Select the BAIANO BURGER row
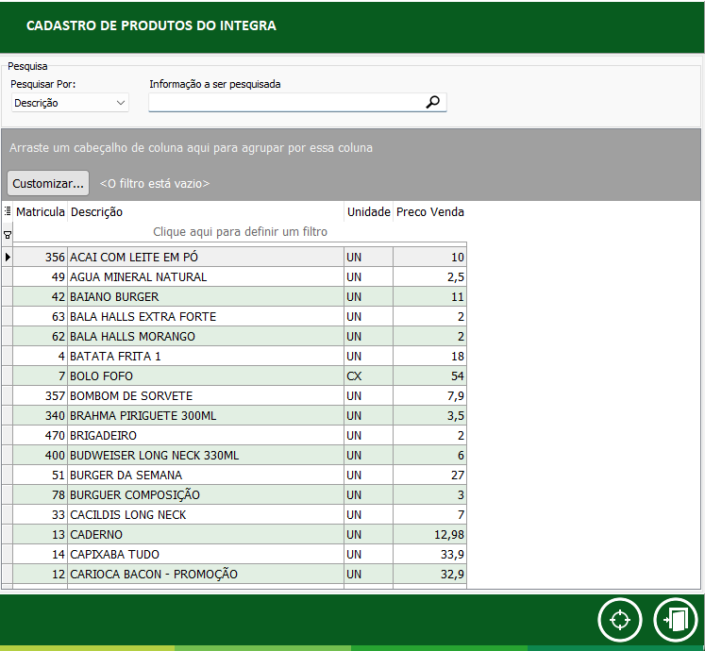The width and height of the screenshot is (705, 651). [240, 297]
